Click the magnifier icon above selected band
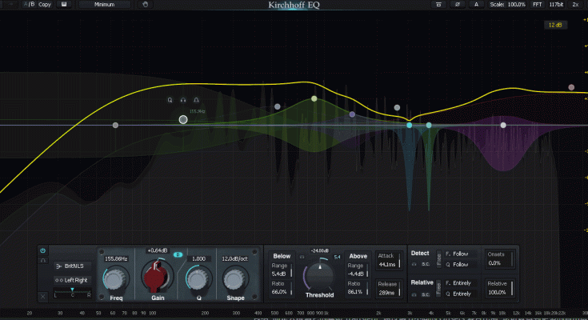Screen dimensions: 588x320 [x=170, y=100]
